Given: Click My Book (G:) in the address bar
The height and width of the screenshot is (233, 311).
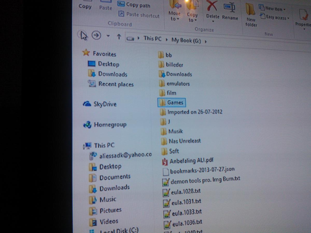Looking at the screenshot, I should tap(186, 40).
